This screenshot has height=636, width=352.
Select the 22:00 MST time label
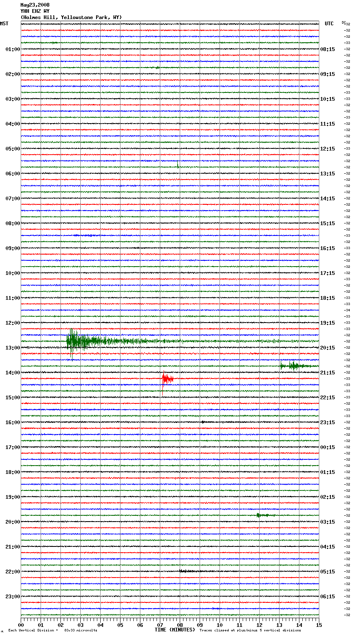tap(13, 572)
